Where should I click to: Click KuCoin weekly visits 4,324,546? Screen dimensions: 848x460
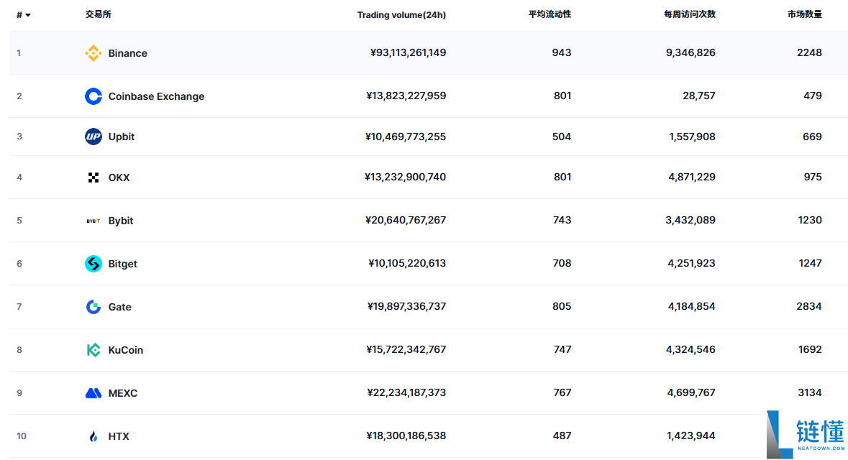[x=690, y=350]
